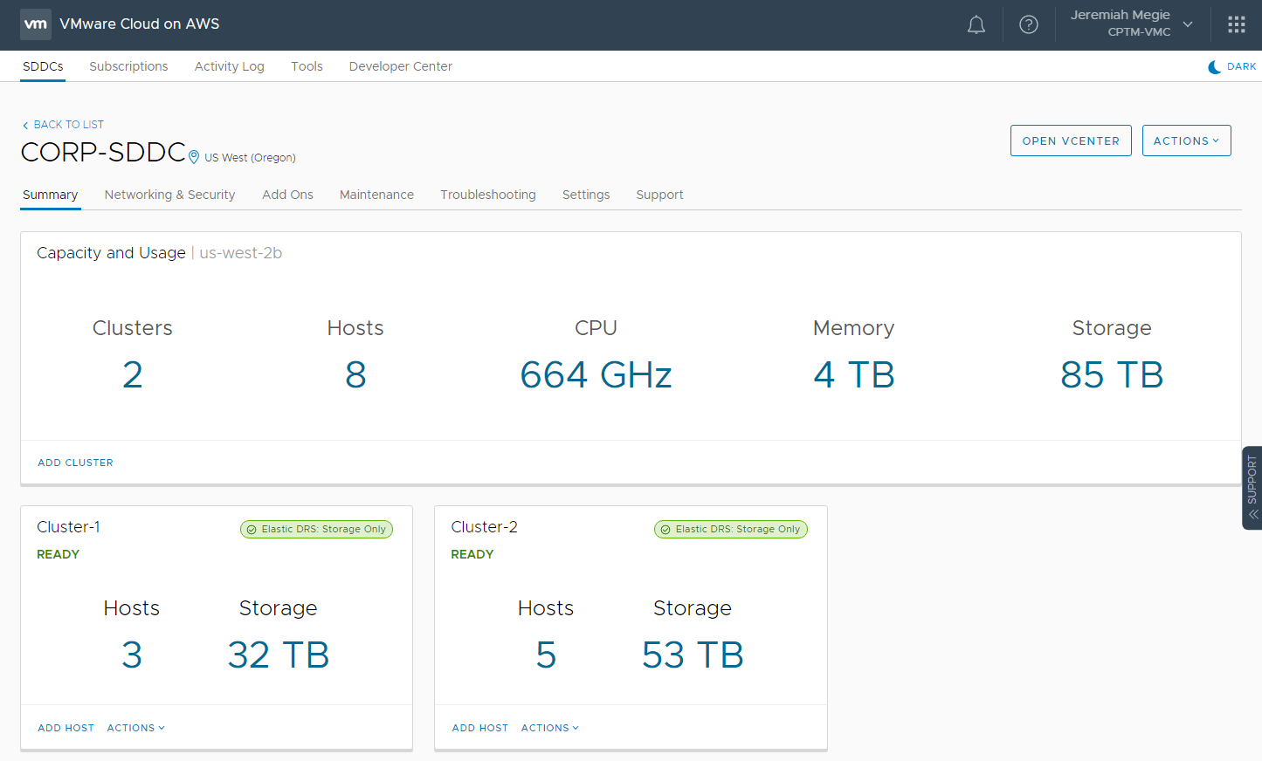Viewport: 1262px width, 761px height.
Task: Click the Cluster-1 Elastic DRS status badge
Action: [316, 530]
